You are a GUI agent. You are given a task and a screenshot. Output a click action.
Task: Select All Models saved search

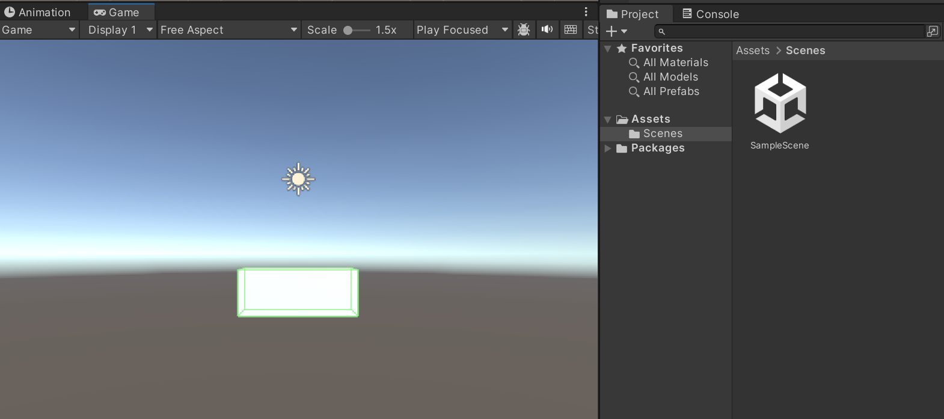pyautogui.click(x=670, y=77)
